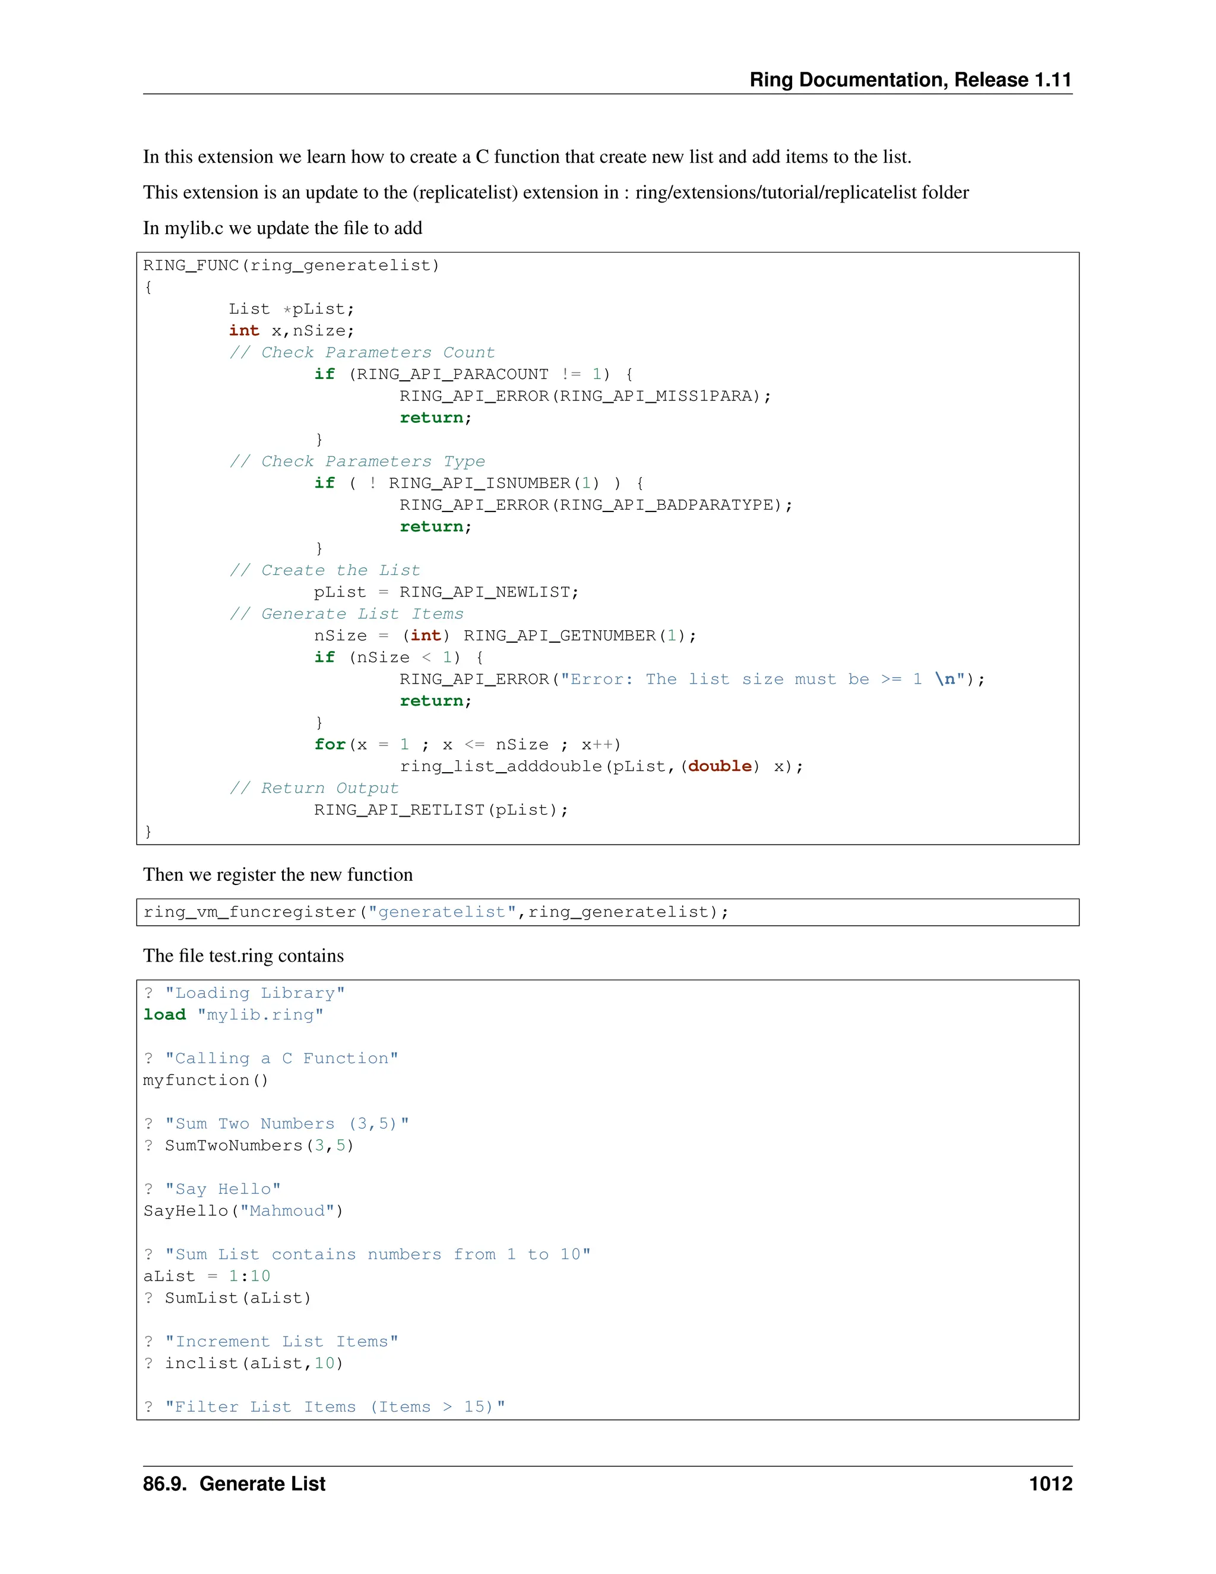Viewport: 1216px width, 1574px height.
Task: Click the RING_API_MISS1PARA error line
Action: (x=585, y=396)
